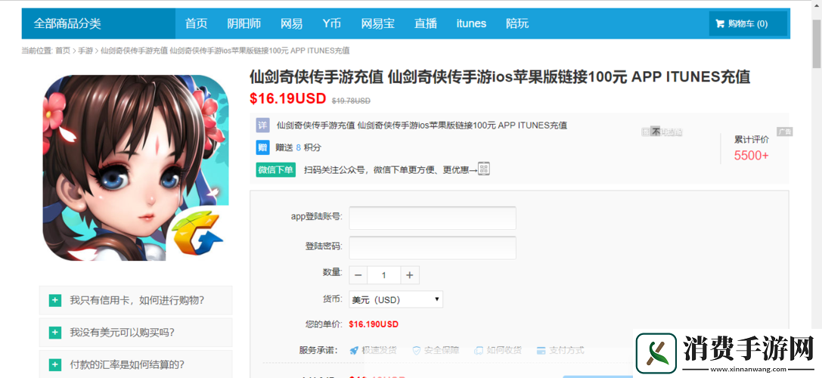822x378 pixels.
Task: Click the shopping cart icon
Action: point(720,23)
